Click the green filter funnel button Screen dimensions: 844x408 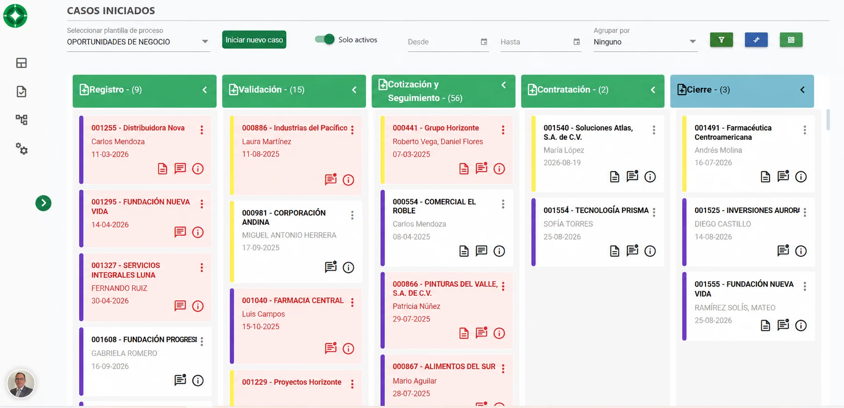click(721, 40)
